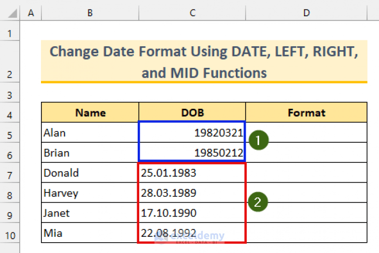Viewport: 379px width, 253px height.
Task: Select the empty Format cell in Donald's row
Action: tap(306, 172)
